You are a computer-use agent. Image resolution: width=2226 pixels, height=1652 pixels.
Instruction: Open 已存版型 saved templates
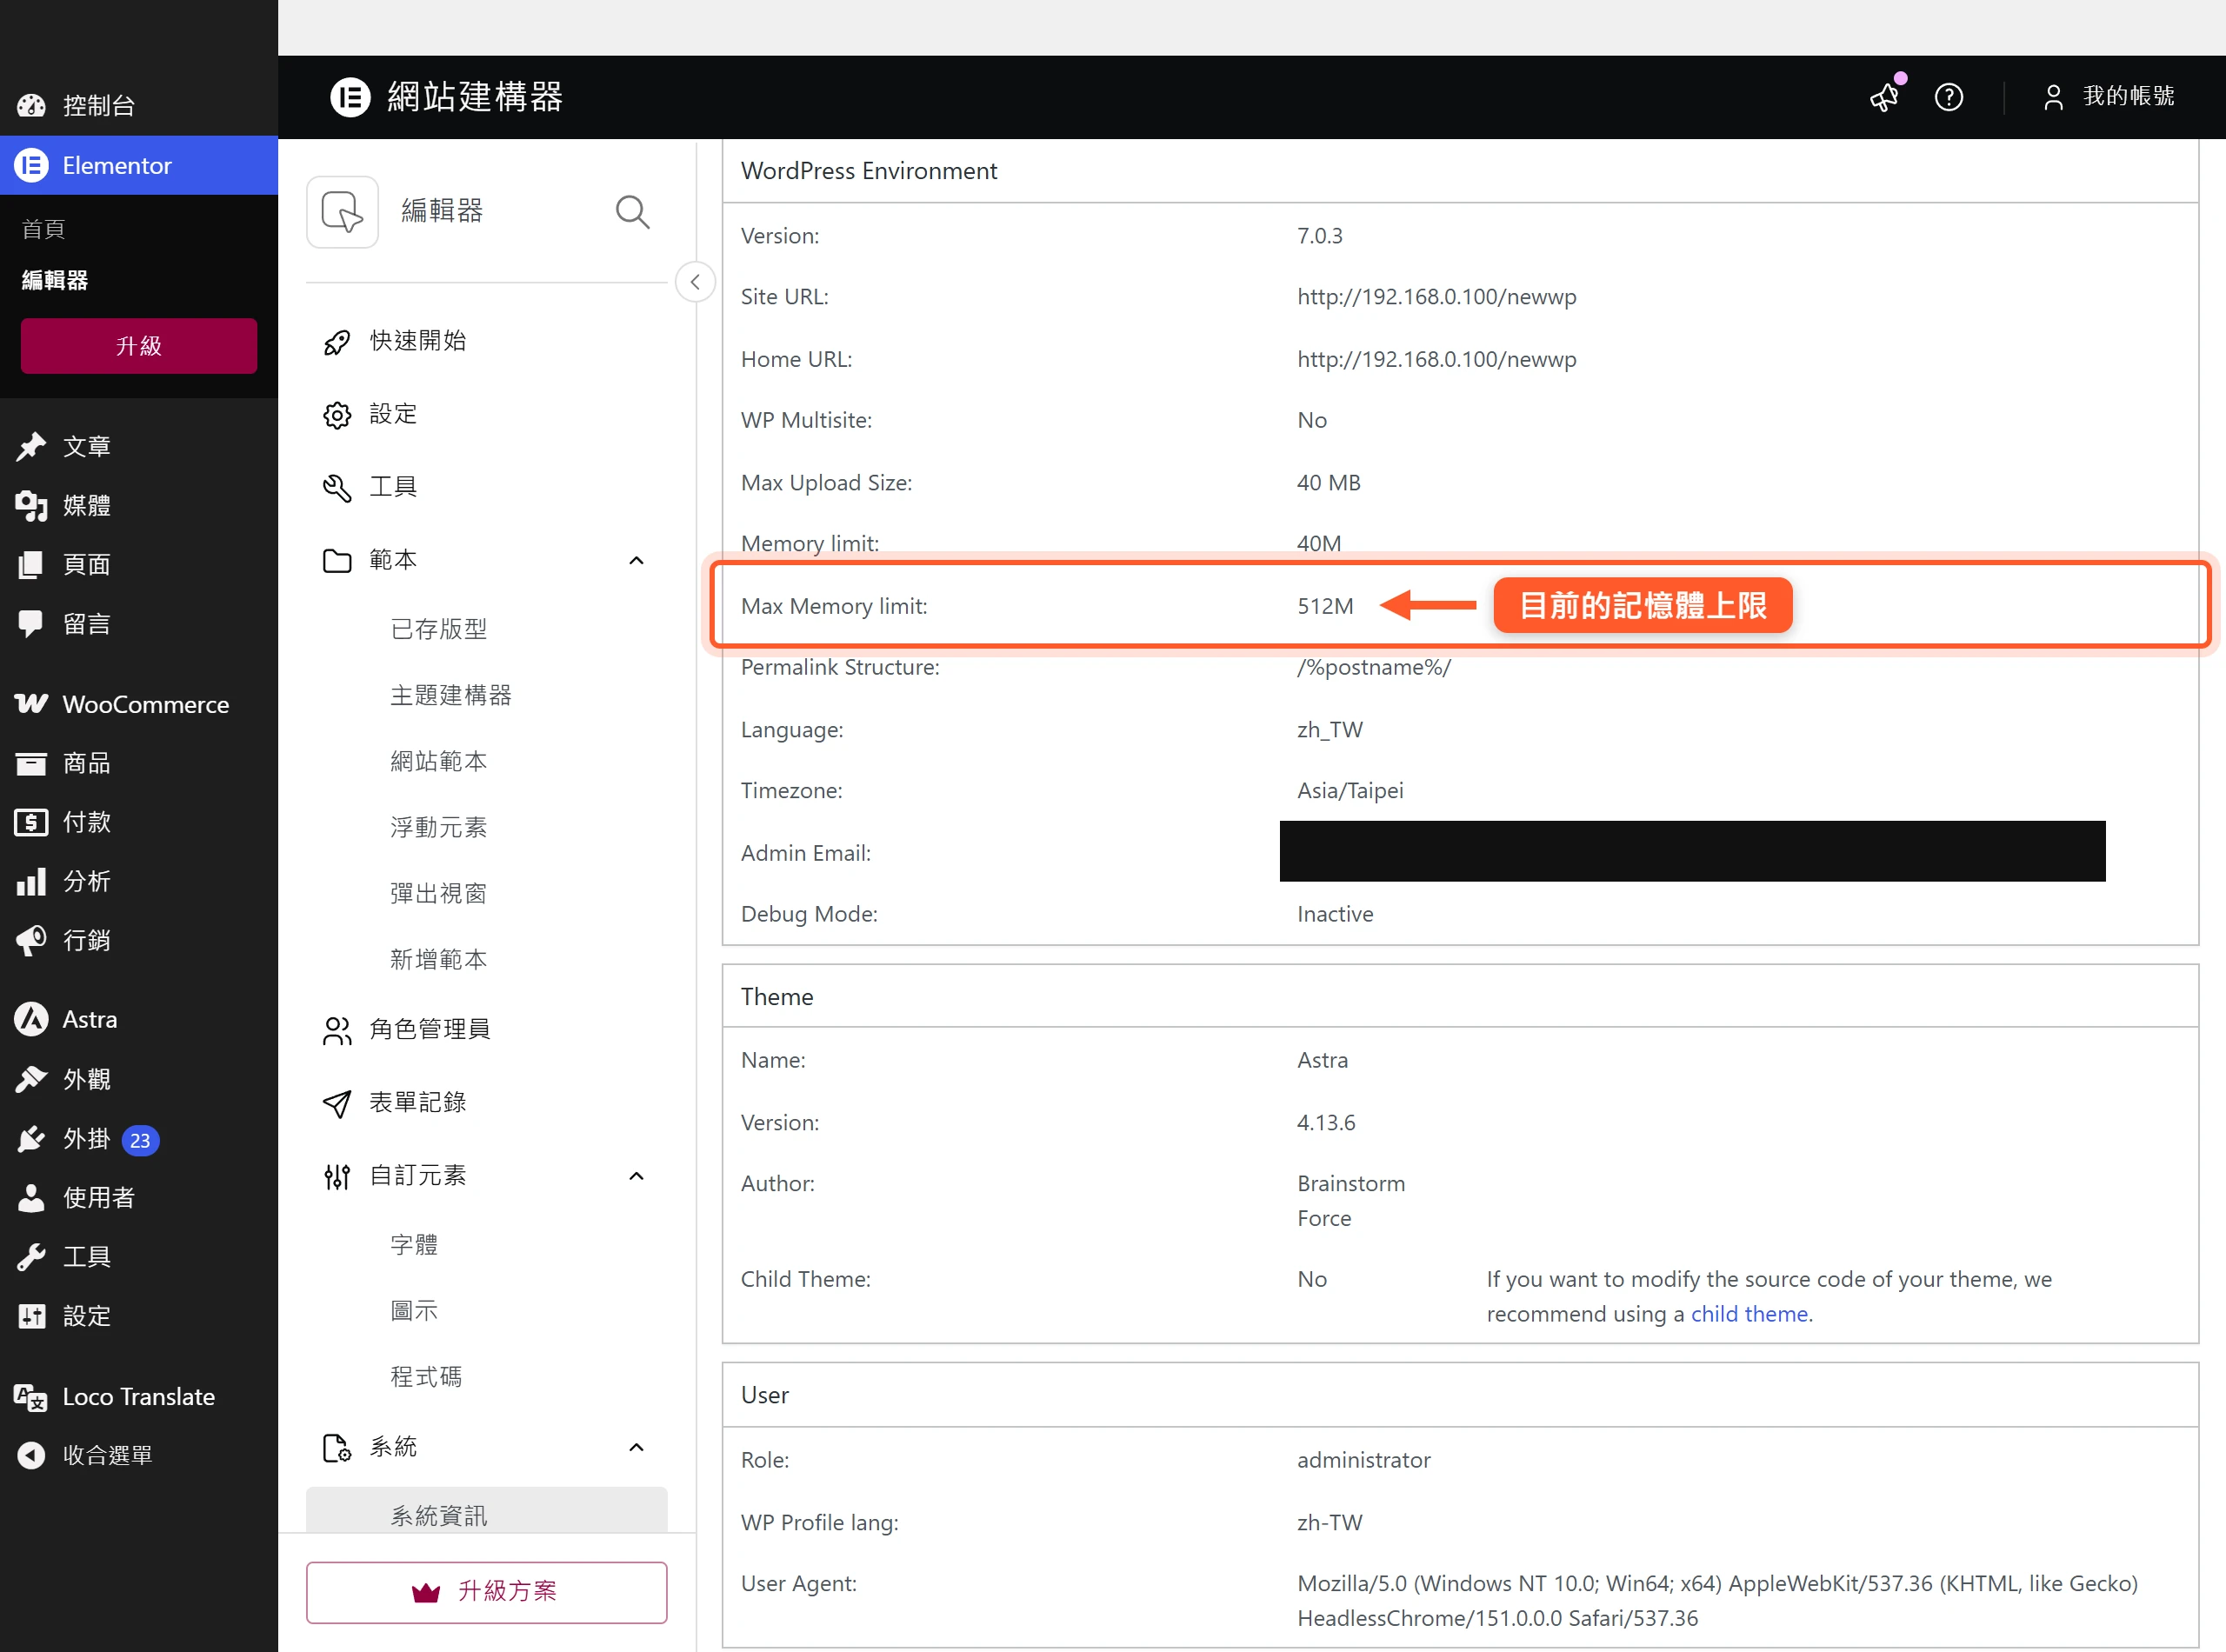438,629
